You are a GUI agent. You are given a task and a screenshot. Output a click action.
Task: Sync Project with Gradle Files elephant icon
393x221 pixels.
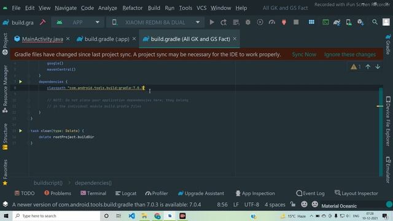[337, 23]
